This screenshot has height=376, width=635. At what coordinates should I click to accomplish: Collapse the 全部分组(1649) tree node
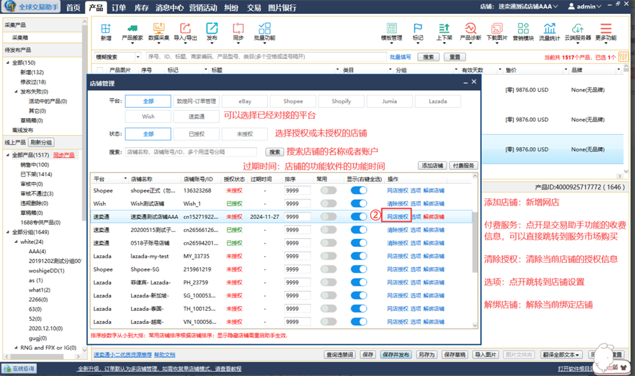[8, 232]
